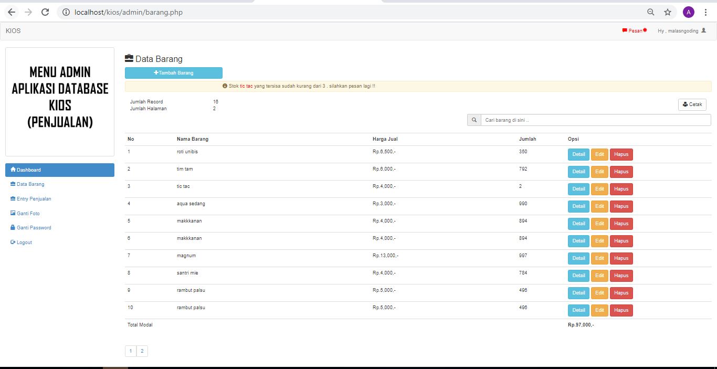Go to Entry Penjualan in the sidebar
Viewport: 717px width, 369px height.
click(34, 199)
